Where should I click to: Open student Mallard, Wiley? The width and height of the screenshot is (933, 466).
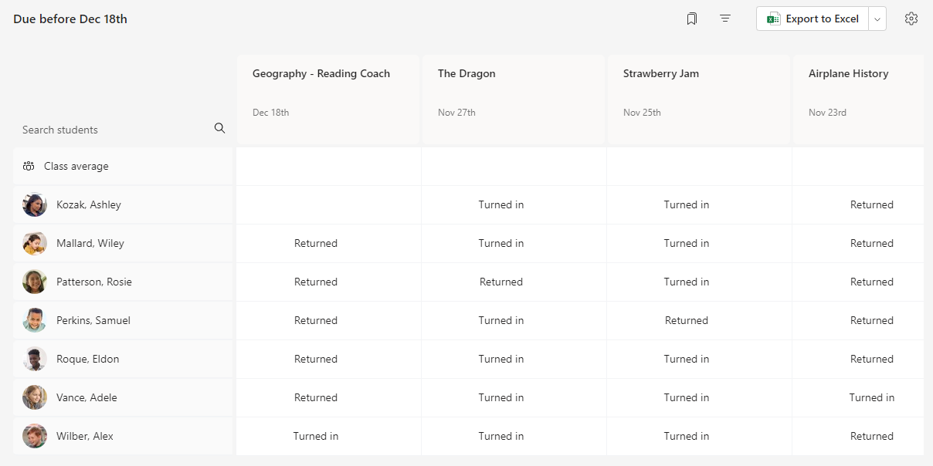(90, 243)
